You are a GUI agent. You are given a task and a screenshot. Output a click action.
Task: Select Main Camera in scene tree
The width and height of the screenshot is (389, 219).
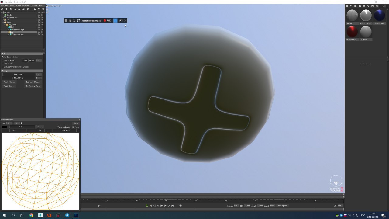click(x=12, y=17)
